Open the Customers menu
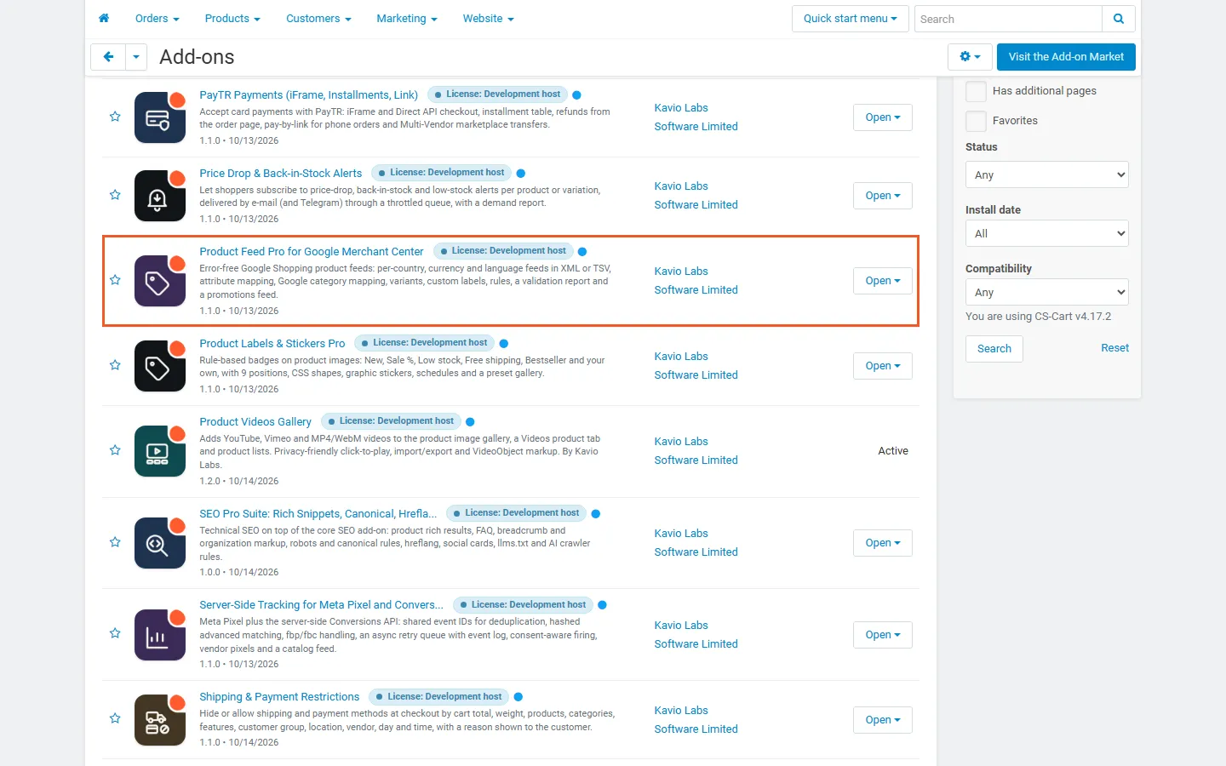Screen dimensions: 1226x766 click(318, 19)
